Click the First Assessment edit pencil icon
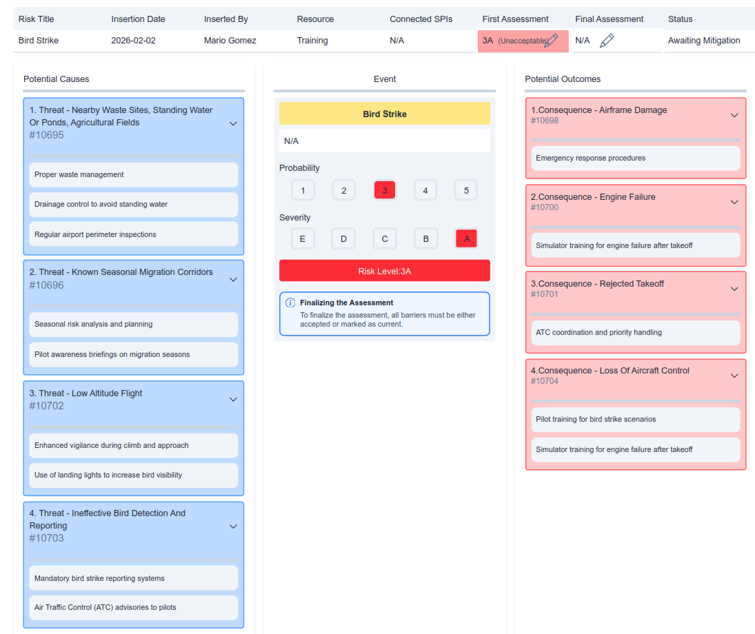Viewport: 755px width, 634px height. pos(551,41)
